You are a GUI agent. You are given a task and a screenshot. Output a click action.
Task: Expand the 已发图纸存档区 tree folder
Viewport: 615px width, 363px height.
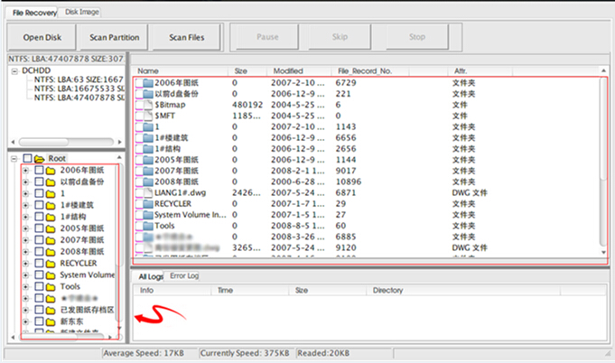(x=25, y=310)
